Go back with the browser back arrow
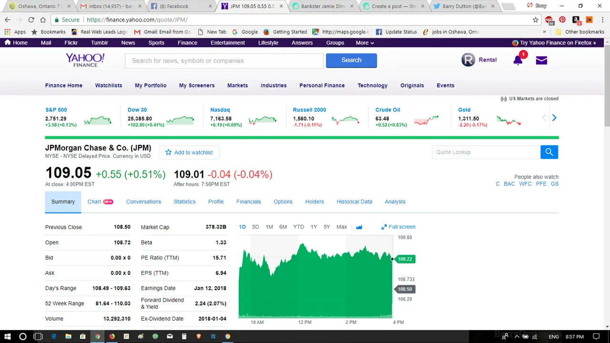Image resolution: width=610 pixels, height=343 pixels. (x=7, y=20)
